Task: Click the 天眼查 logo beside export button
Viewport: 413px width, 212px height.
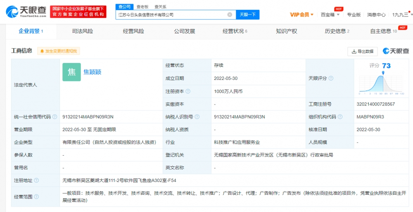Action: coord(396,51)
